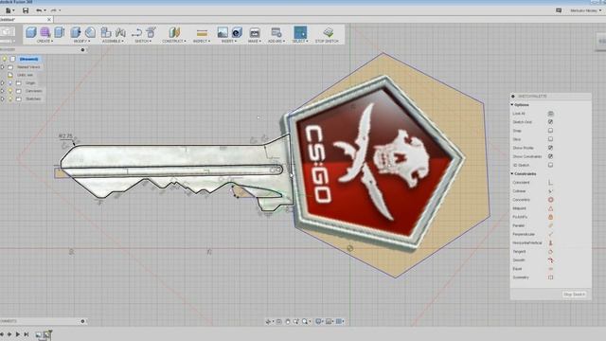
Task: Toggle the Show Profile checkbox
Action: point(551,148)
